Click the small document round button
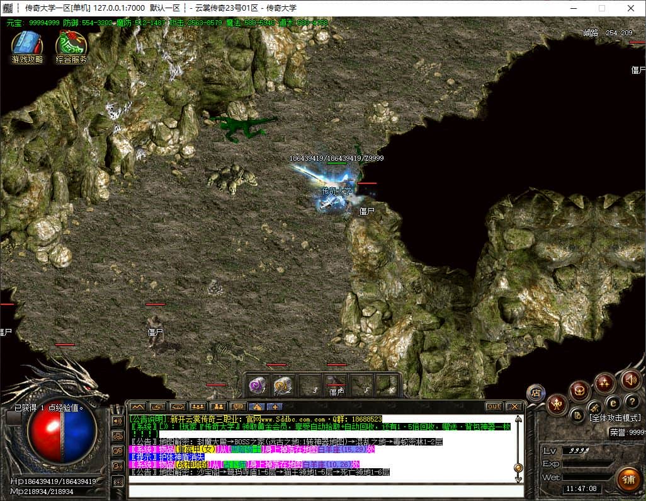The width and height of the screenshot is (646, 501). click(x=577, y=416)
